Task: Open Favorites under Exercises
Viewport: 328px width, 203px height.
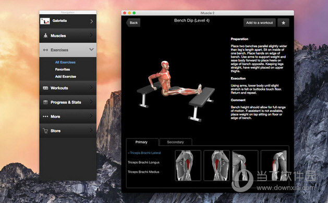Action: point(63,69)
